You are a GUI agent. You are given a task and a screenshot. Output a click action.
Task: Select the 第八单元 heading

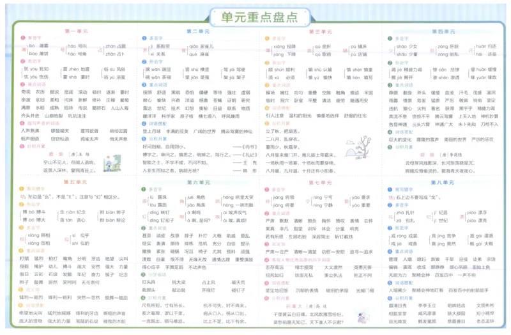(442, 183)
